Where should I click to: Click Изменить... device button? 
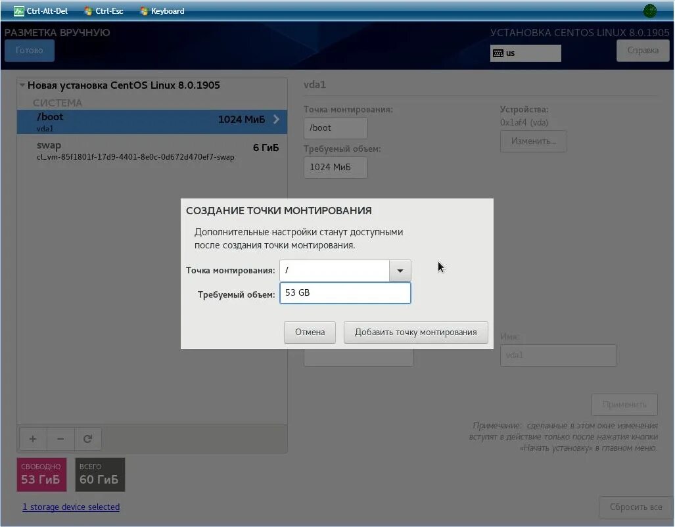pos(534,141)
